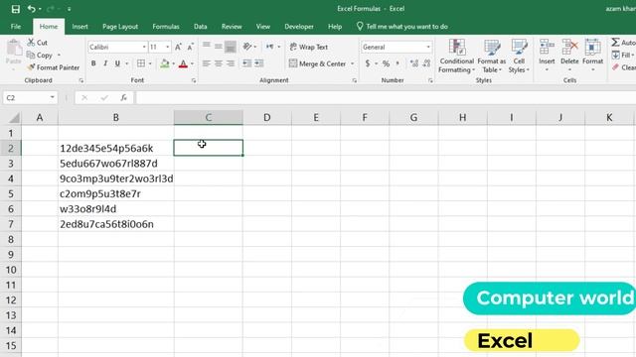Image resolution: width=636 pixels, height=357 pixels.
Task: Open Conditional Formatting menu
Action: click(x=457, y=56)
